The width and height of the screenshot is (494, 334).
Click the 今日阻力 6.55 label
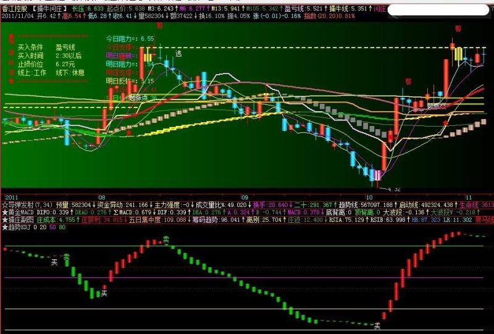pos(130,39)
